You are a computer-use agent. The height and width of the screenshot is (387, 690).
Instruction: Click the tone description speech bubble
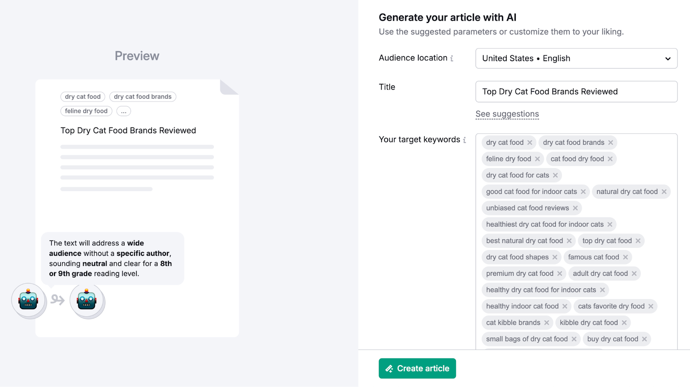point(112,258)
